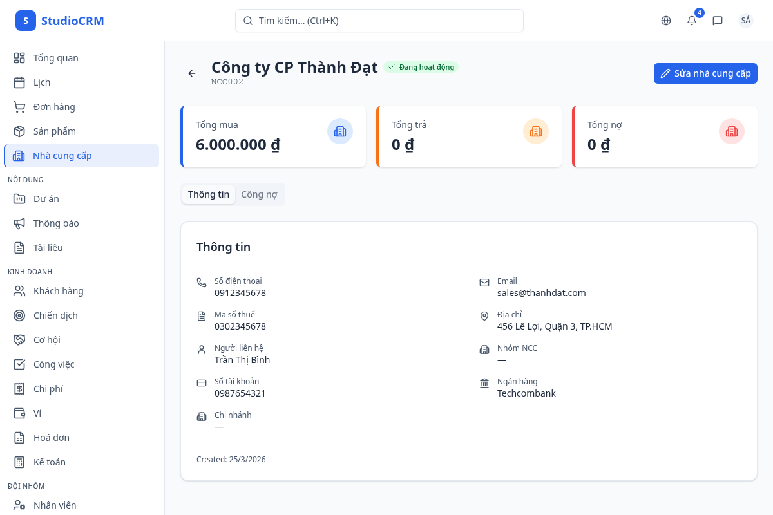Open Khách hàng from the sidebar
The image size is (773, 515).
(58, 291)
